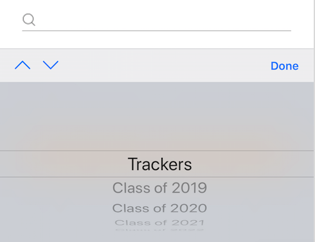The image size is (315, 242).
Task: Choose Class of 2020 from picker
Action: (x=159, y=208)
